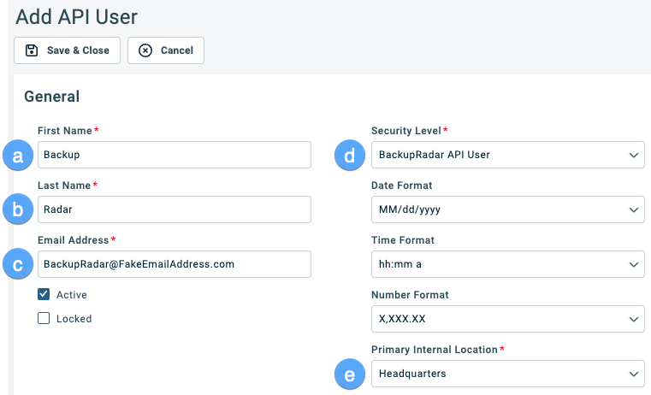Image resolution: width=651 pixels, height=395 pixels.
Task: Focus the First Name field containing Backup
Action: (x=175, y=155)
